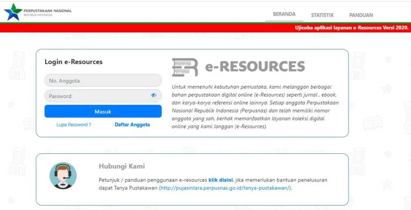
Task: Click the PERPUSTAKAAN NASIONAL header text
Action: (48, 11)
